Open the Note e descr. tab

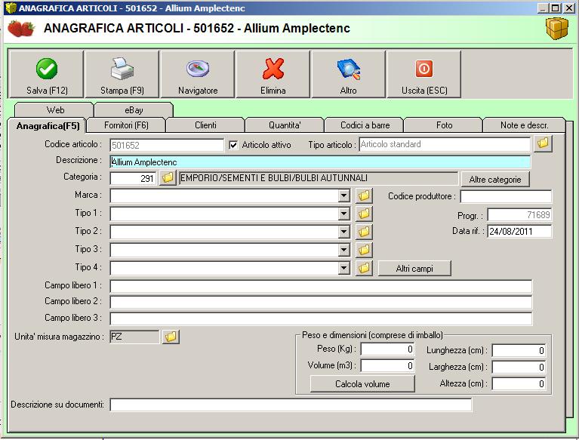tap(525, 125)
